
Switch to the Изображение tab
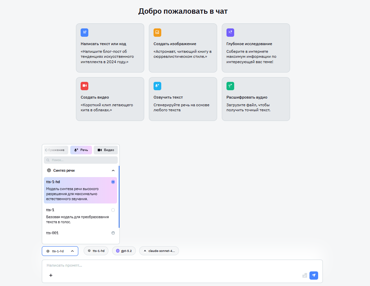[56, 150]
